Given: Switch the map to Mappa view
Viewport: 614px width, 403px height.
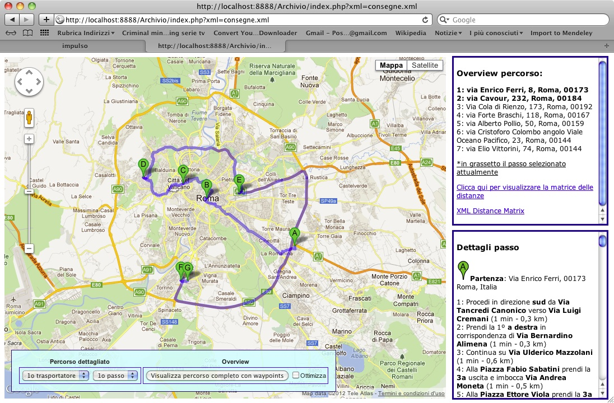Looking at the screenshot, I should click(391, 65).
